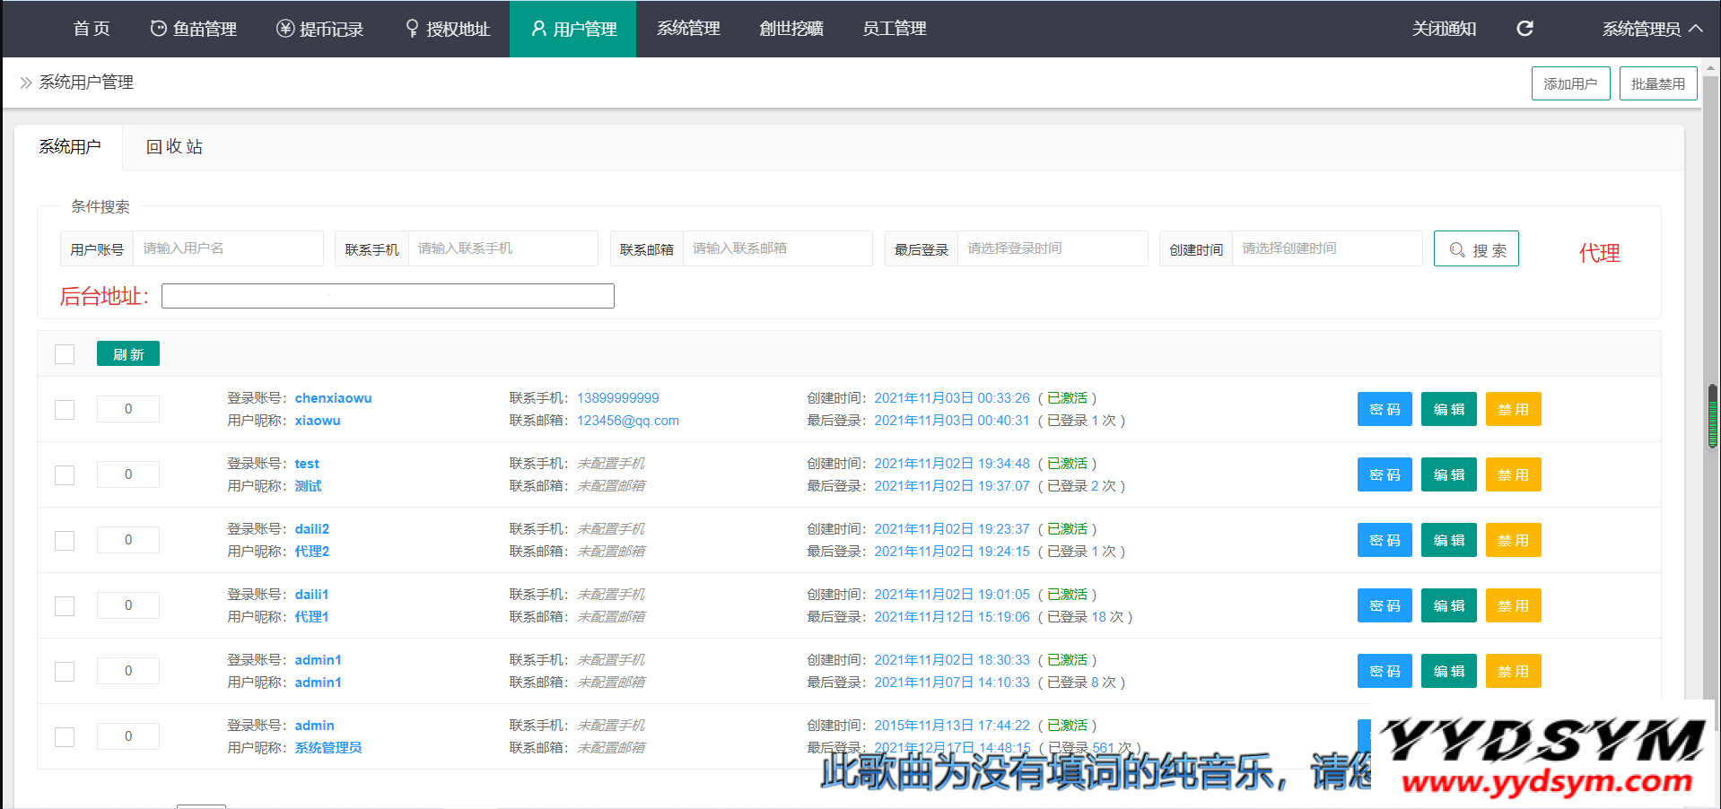Screen dimensions: 1721x809
Task: Click the 鱼苗管理 nav icon
Action: (158, 29)
